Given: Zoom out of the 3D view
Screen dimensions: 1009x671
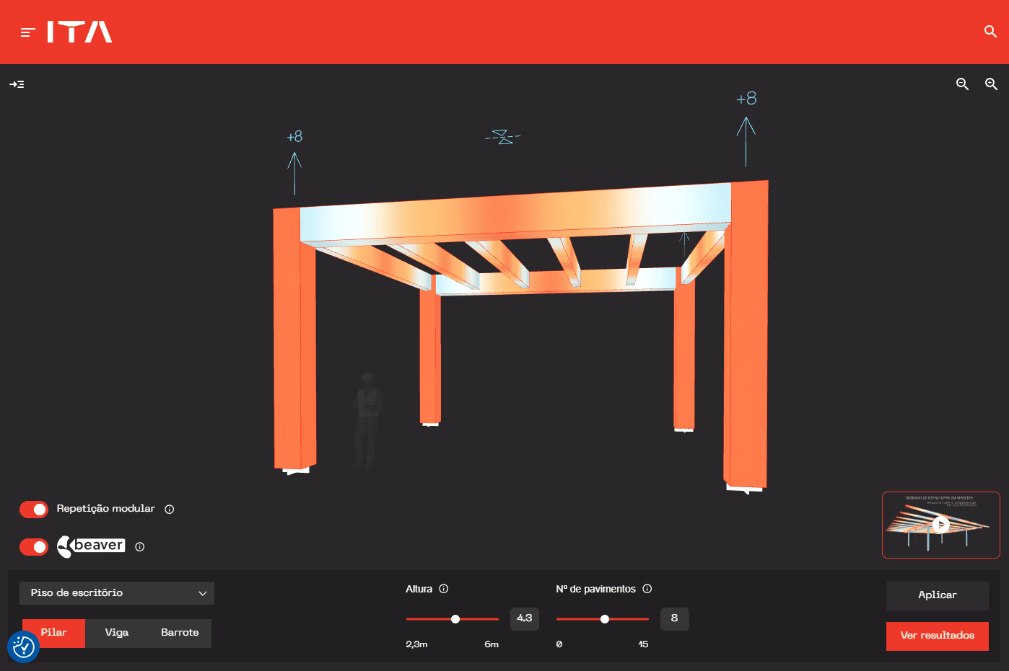Looking at the screenshot, I should click(x=962, y=84).
